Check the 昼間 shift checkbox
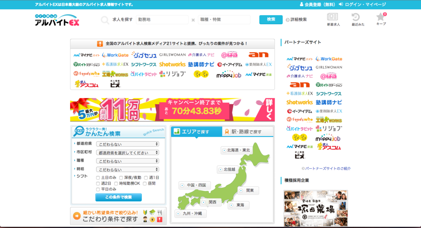This screenshot has height=228, width=421. click(x=145, y=184)
